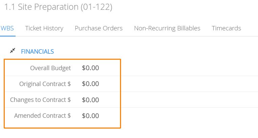Click the Site Preparation page title
This screenshot has height=138, width=258.
click(48, 7)
